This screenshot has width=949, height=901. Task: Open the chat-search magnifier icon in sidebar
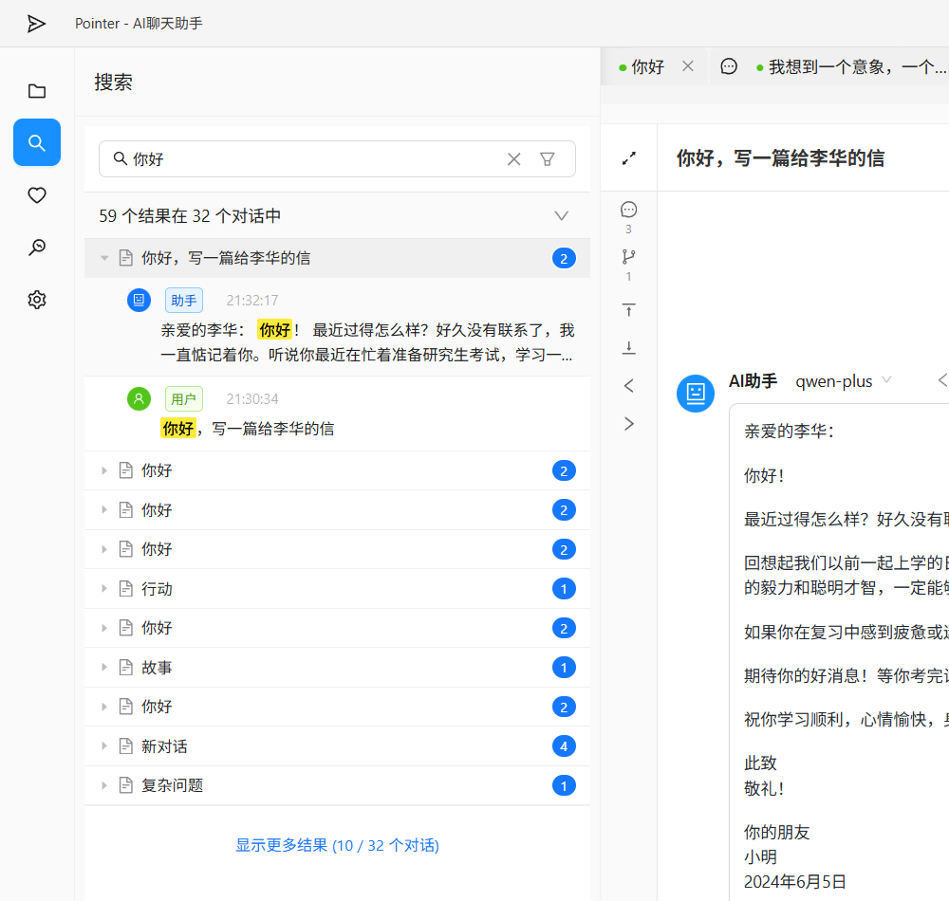point(37,247)
